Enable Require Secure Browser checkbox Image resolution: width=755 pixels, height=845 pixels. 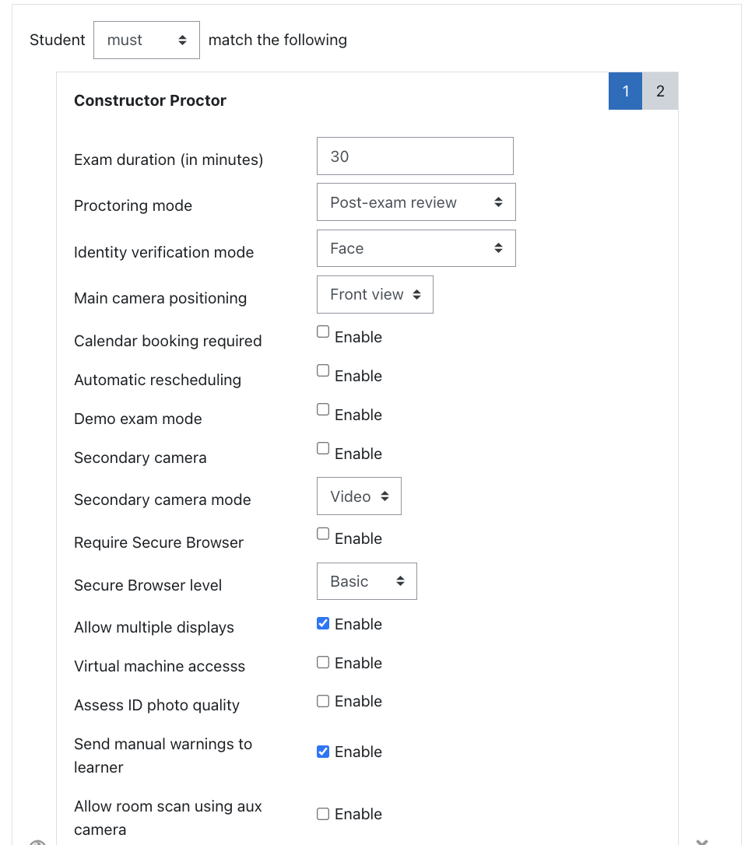coord(323,534)
